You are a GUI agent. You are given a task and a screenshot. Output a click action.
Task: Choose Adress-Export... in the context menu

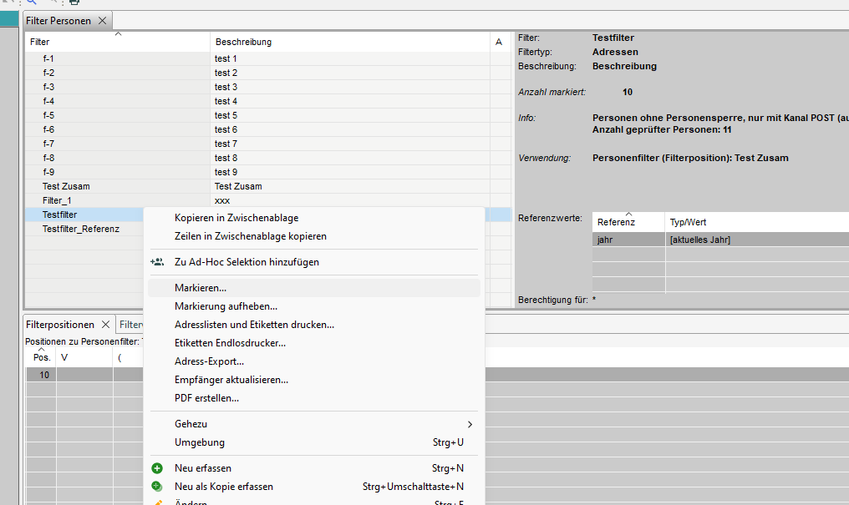tap(209, 361)
